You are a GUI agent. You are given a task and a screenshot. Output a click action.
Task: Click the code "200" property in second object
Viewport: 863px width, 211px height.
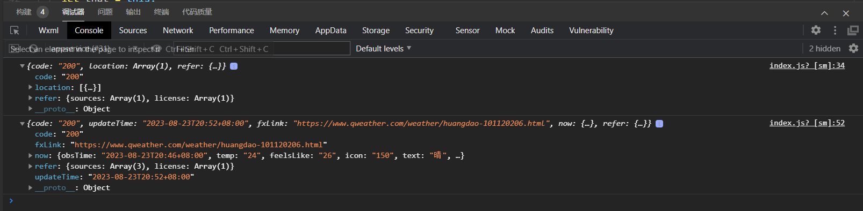(59, 134)
